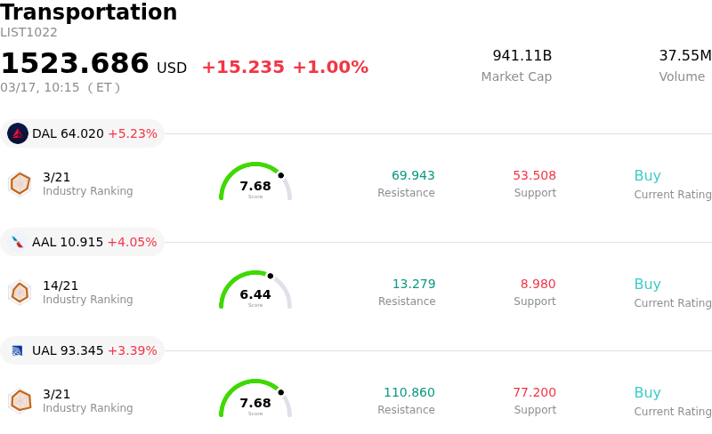Click the DAL 7.68 score gauge

click(x=255, y=183)
